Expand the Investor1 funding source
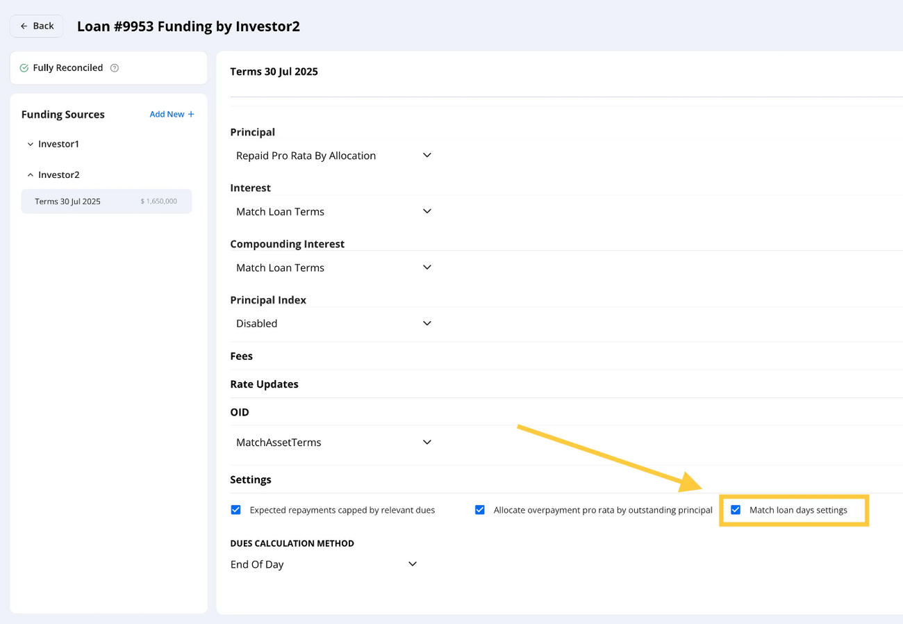This screenshot has width=903, height=624. point(60,144)
